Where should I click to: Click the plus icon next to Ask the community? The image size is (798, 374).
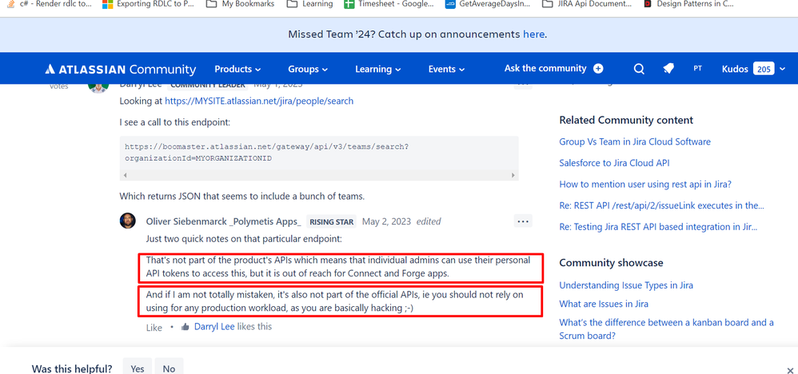598,69
